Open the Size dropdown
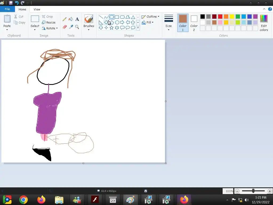Viewport: 273px width, 205px height. pyautogui.click(x=168, y=23)
